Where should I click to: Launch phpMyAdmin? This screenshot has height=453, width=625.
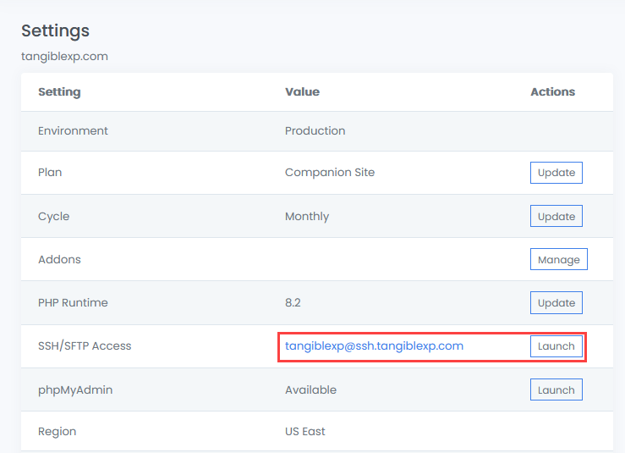pyautogui.click(x=556, y=390)
